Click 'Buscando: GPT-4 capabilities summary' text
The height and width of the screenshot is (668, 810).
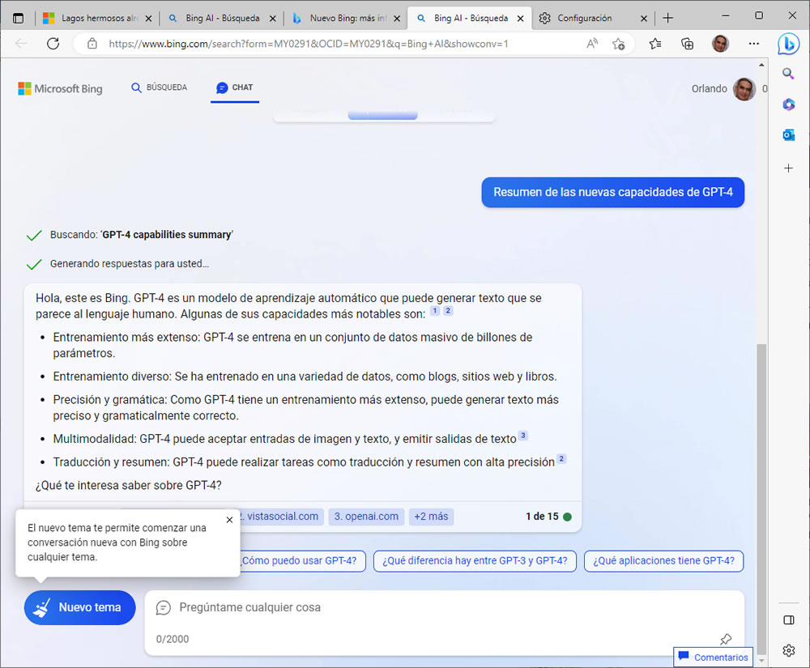pyautogui.click(x=142, y=235)
